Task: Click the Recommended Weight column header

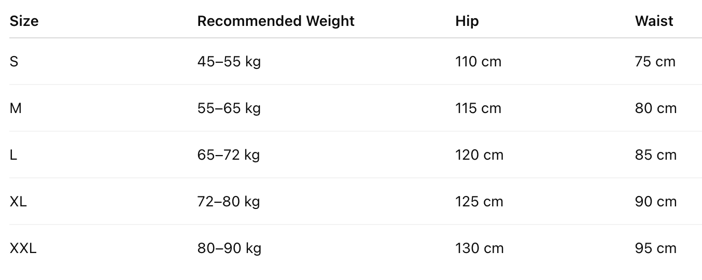Action: pyautogui.click(x=276, y=21)
